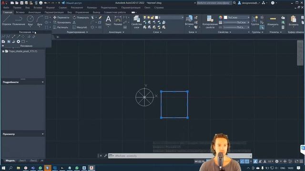Toggle the layer lock icon

[x=152, y=18]
